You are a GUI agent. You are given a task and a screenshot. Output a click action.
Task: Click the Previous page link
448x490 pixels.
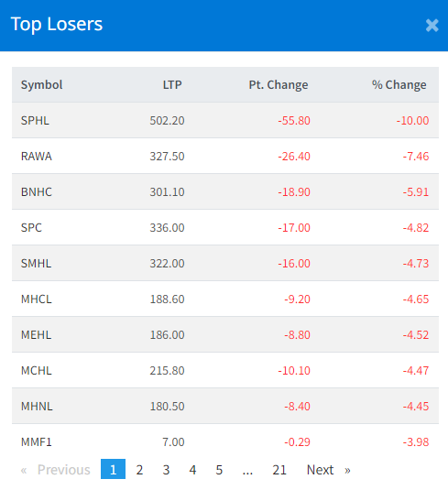(x=56, y=469)
